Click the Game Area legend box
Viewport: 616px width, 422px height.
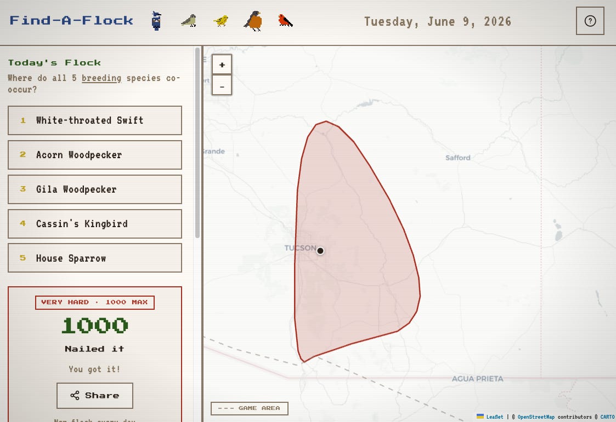[250, 408]
